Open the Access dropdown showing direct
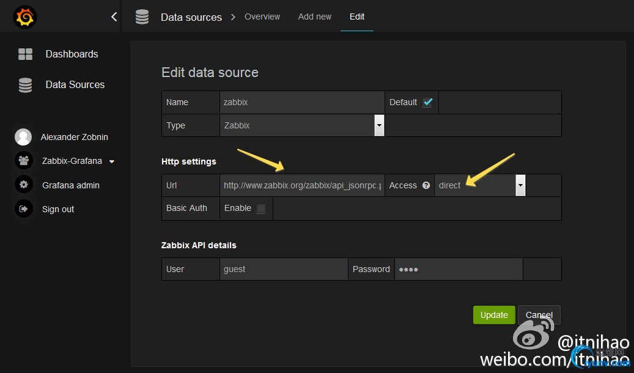 point(480,185)
